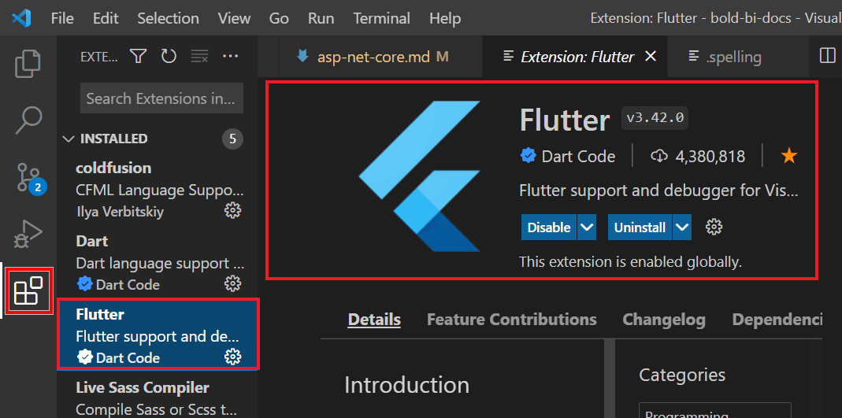Clear extensions search results icon
The image size is (842, 418).
point(200,56)
